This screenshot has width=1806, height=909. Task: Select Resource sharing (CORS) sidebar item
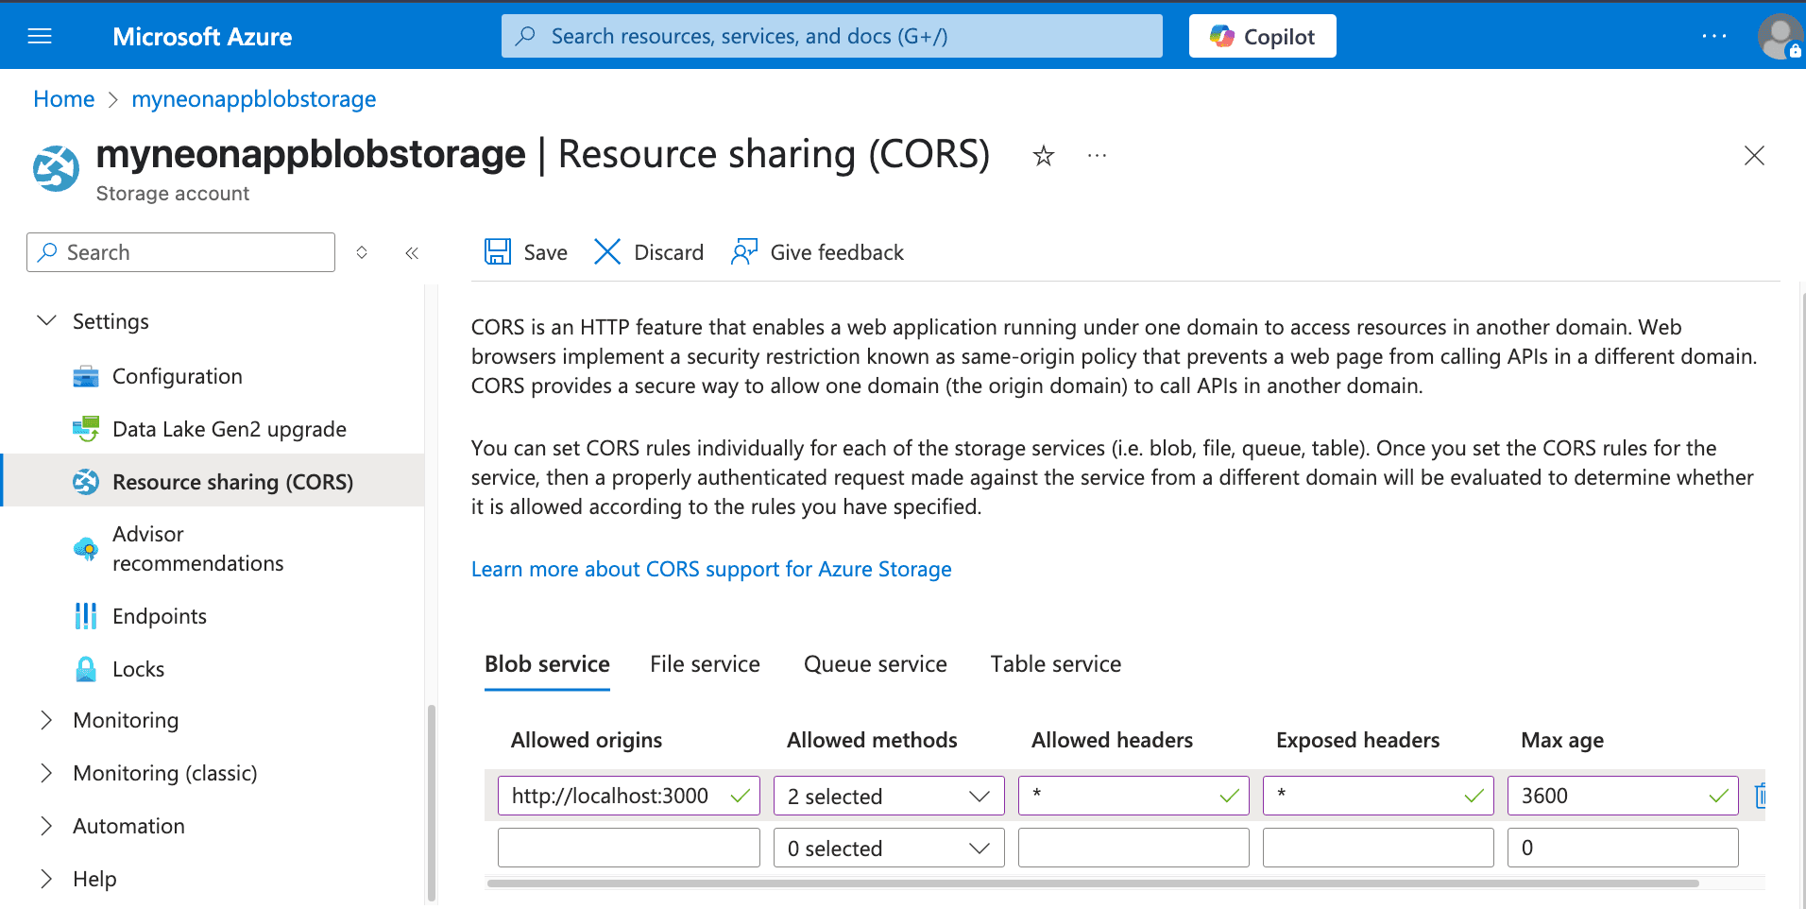pos(232,481)
